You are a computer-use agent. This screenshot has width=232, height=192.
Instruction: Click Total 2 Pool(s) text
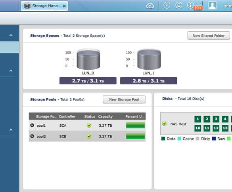pos(72,99)
